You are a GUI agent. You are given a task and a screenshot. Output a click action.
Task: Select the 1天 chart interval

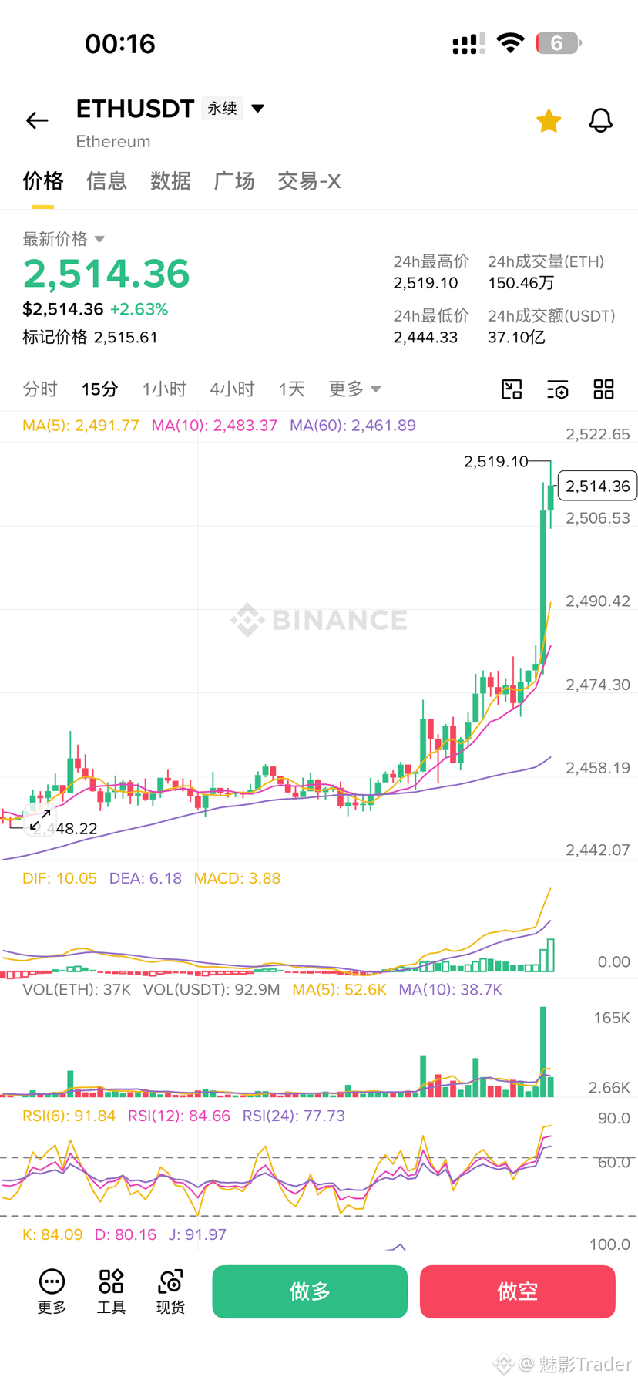[292, 389]
